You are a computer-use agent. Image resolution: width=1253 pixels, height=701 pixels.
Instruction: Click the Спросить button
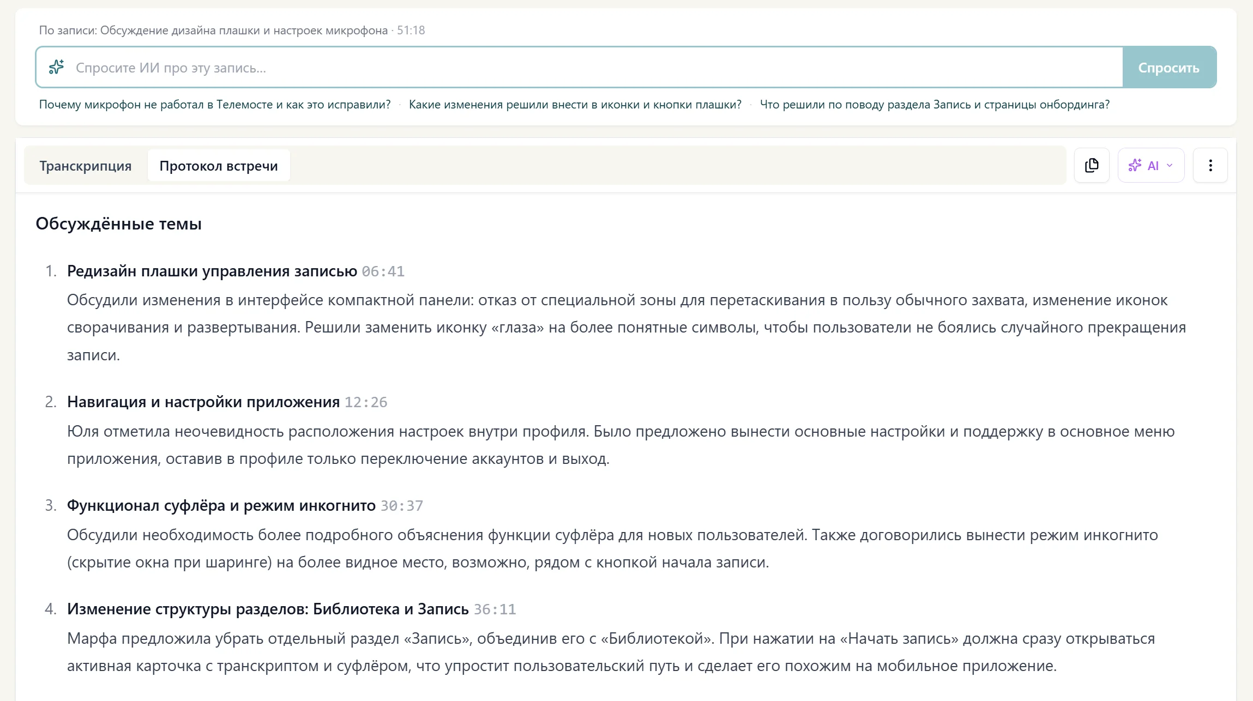click(x=1169, y=68)
